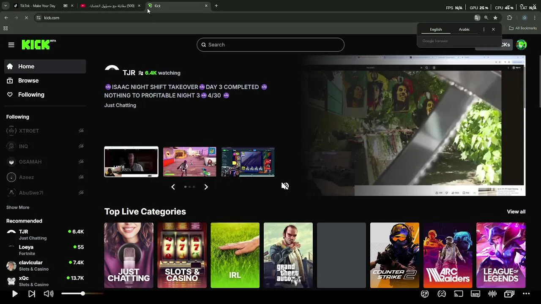The width and height of the screenshot is (541, 304).
Task: Switch to the Arabic-titled YouTube tab
Action: (x=111, y=6)
